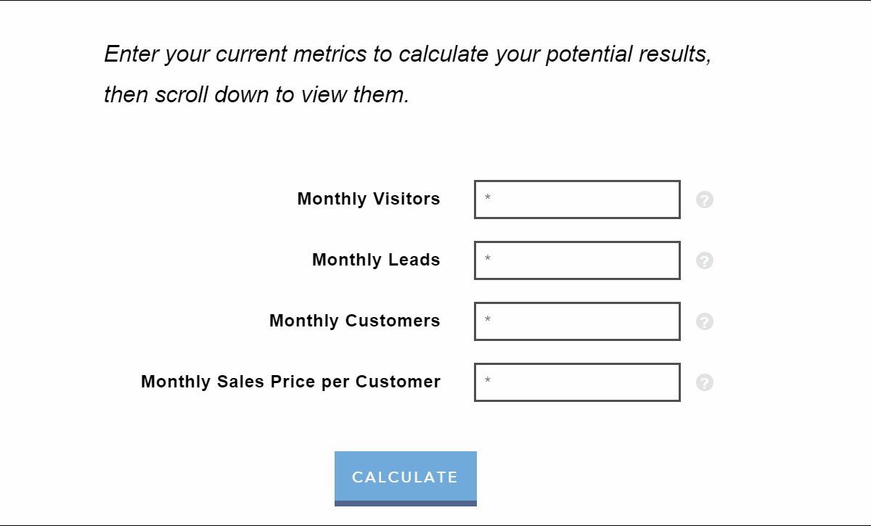The height and width of the screenshot is (526, 871).
Task: Click the question mark next to Monthly Customers
Action: coord(704,321)
